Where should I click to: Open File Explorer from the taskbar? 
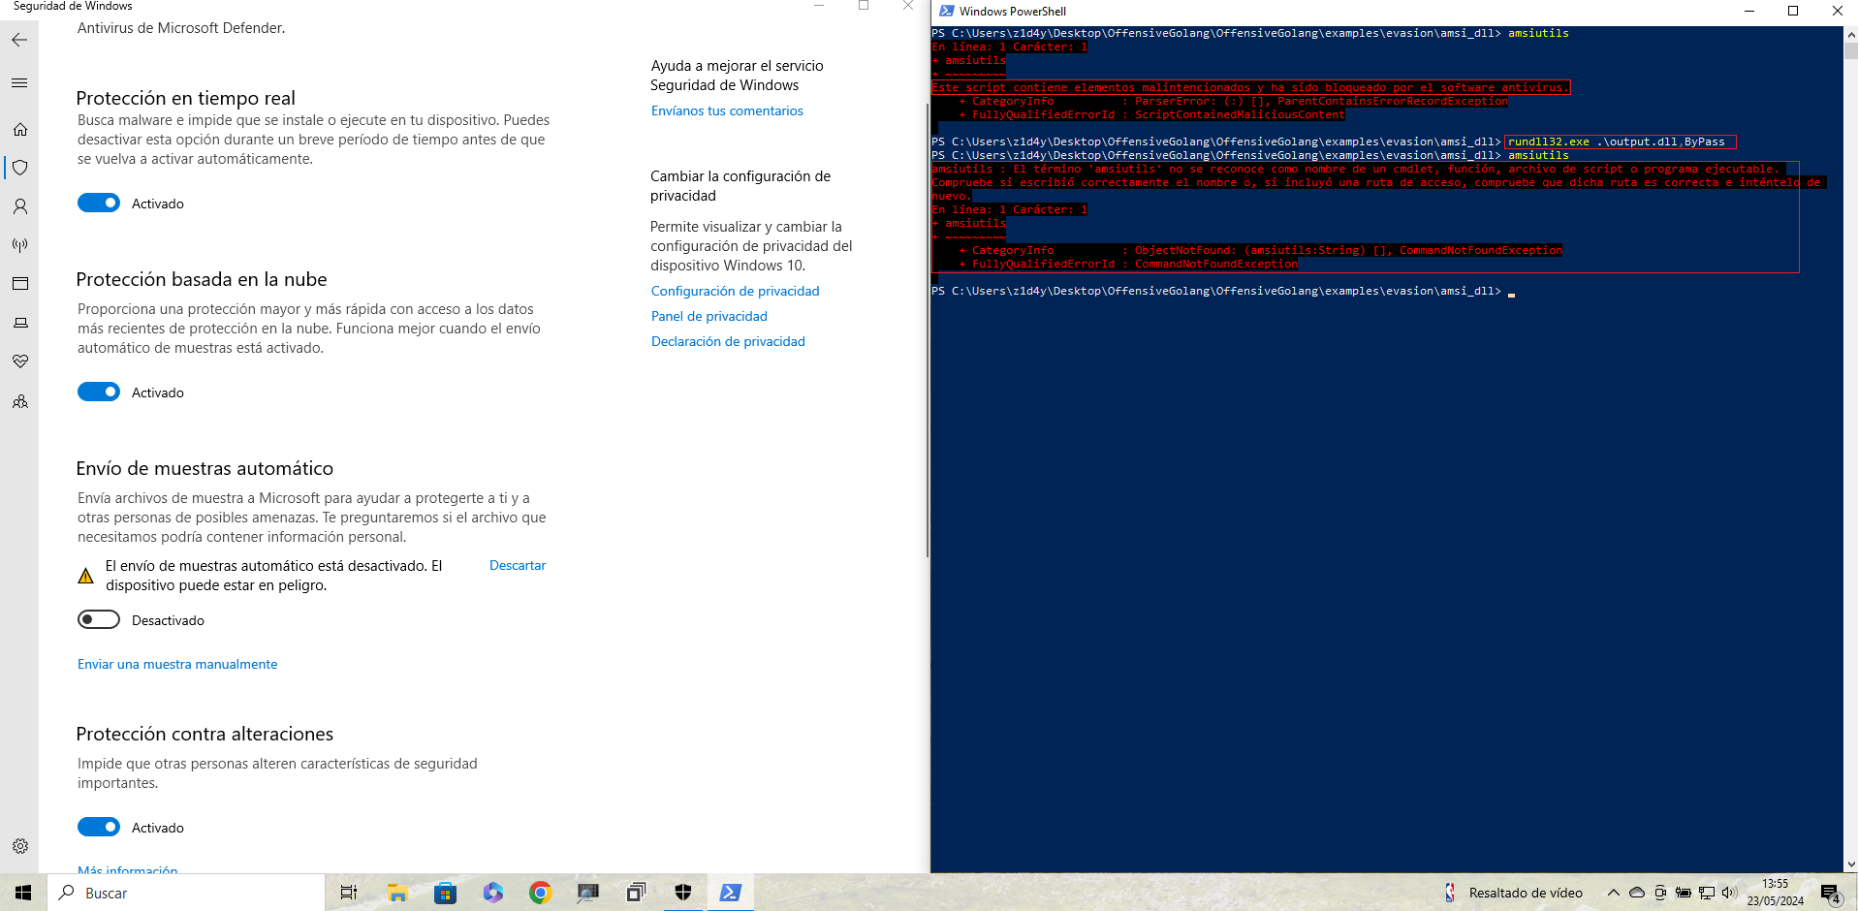click(x=397, y=893)
